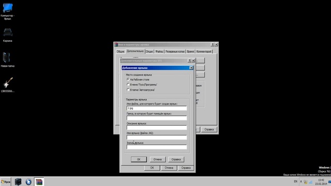
Task: Click Отмена in the SFX options window
Action: [169, 168]
